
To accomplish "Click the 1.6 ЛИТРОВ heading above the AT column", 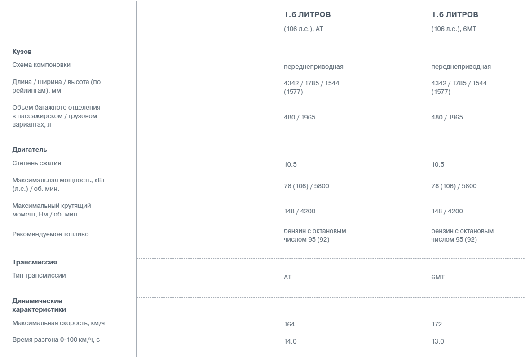I will pyautogui.click(x=307, y=14).
